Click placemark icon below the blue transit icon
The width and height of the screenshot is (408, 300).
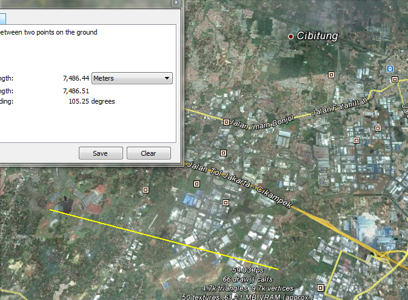click(395, 79)
